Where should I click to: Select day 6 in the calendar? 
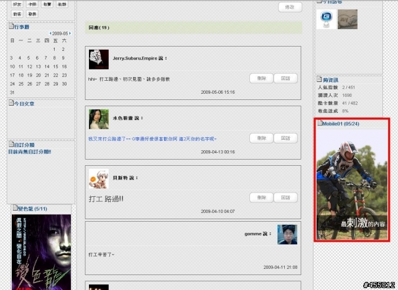[x=37, y=58]
